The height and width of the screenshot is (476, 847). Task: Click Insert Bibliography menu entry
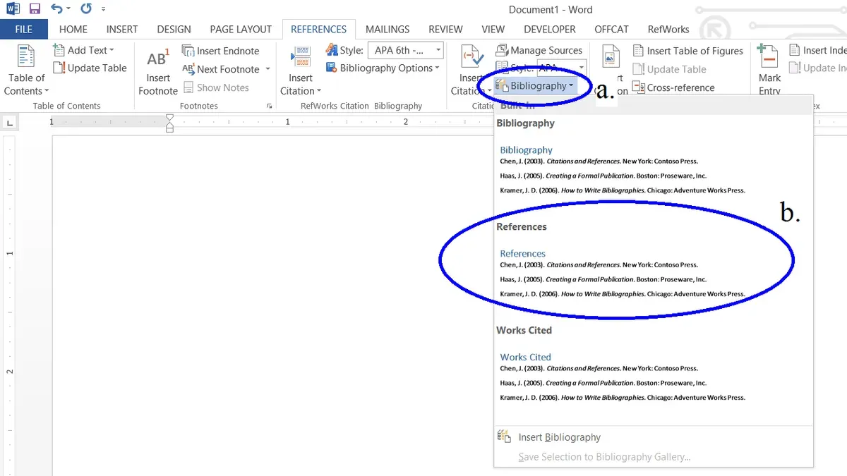(x=559, y=437)
